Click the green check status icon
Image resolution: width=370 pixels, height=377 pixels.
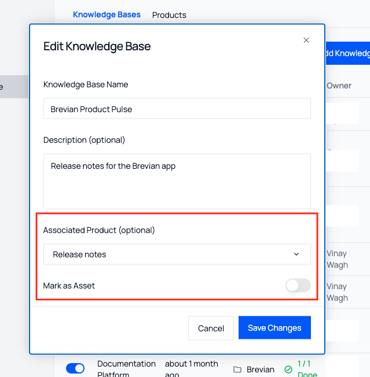tap(288, 369)
